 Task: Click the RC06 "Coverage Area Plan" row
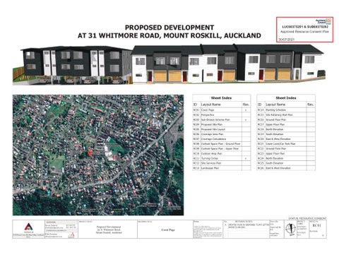click(x=222, y=134)
